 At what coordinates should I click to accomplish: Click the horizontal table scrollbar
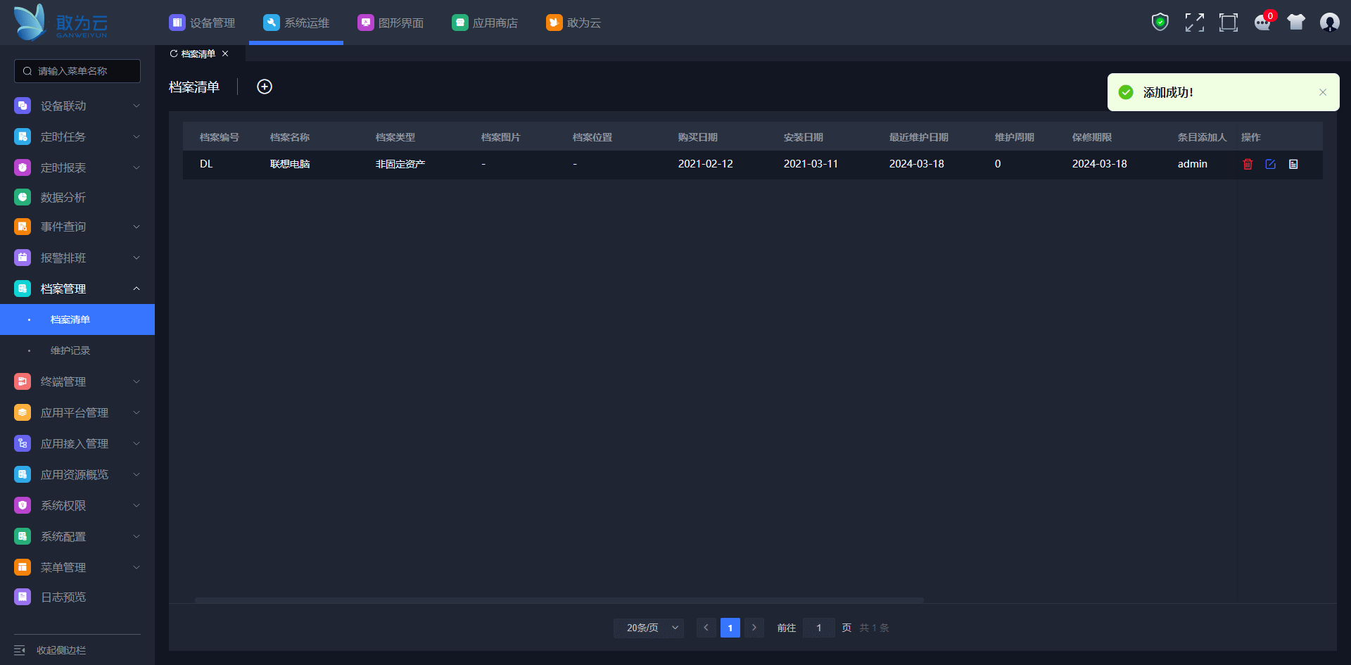coord(559,600)
